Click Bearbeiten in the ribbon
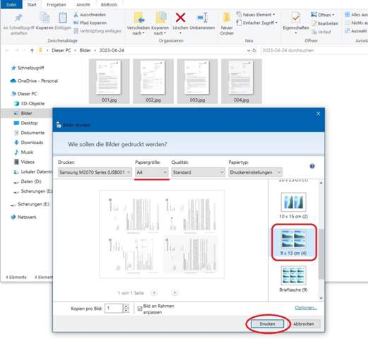This screenshot has height=339, width=368. tap(325, 23)
